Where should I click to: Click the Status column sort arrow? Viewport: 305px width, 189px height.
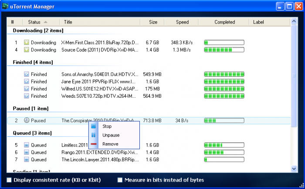click(x=45, y=22)
